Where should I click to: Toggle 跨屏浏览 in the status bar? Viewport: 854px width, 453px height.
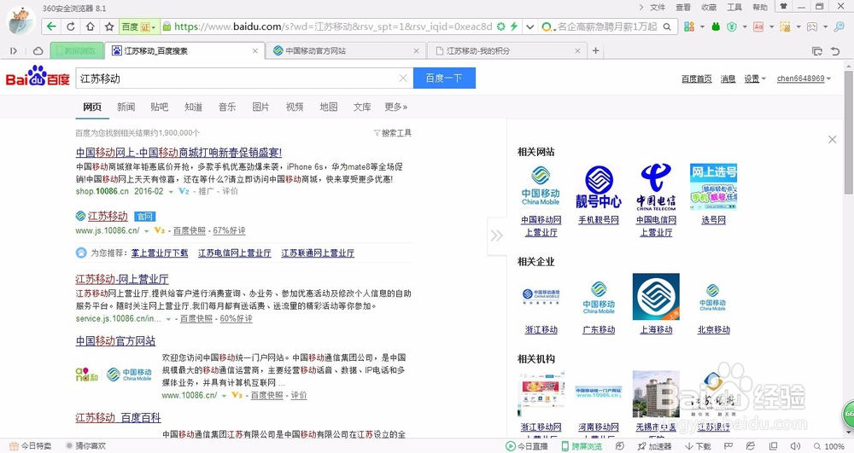[x=582, y=446]
